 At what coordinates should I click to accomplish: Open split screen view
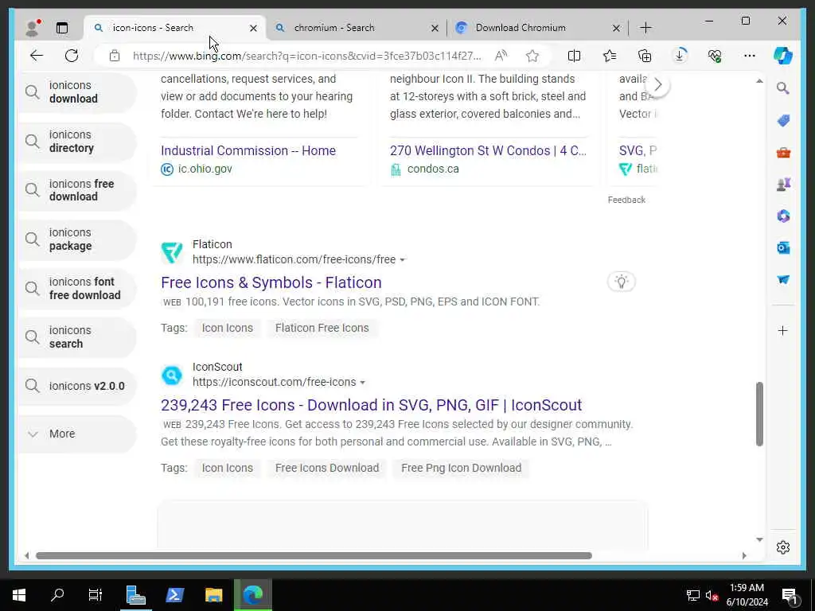tap(574, 56)
